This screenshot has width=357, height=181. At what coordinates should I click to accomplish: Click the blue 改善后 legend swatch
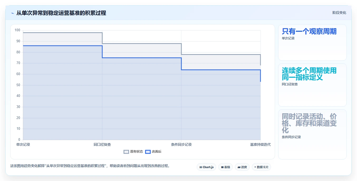tap(148, 152)
